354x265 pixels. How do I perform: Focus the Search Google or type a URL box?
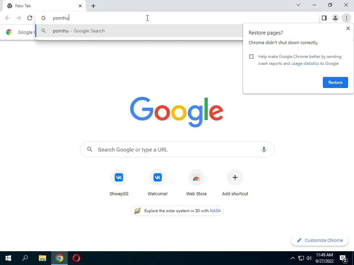click(177, 149)
